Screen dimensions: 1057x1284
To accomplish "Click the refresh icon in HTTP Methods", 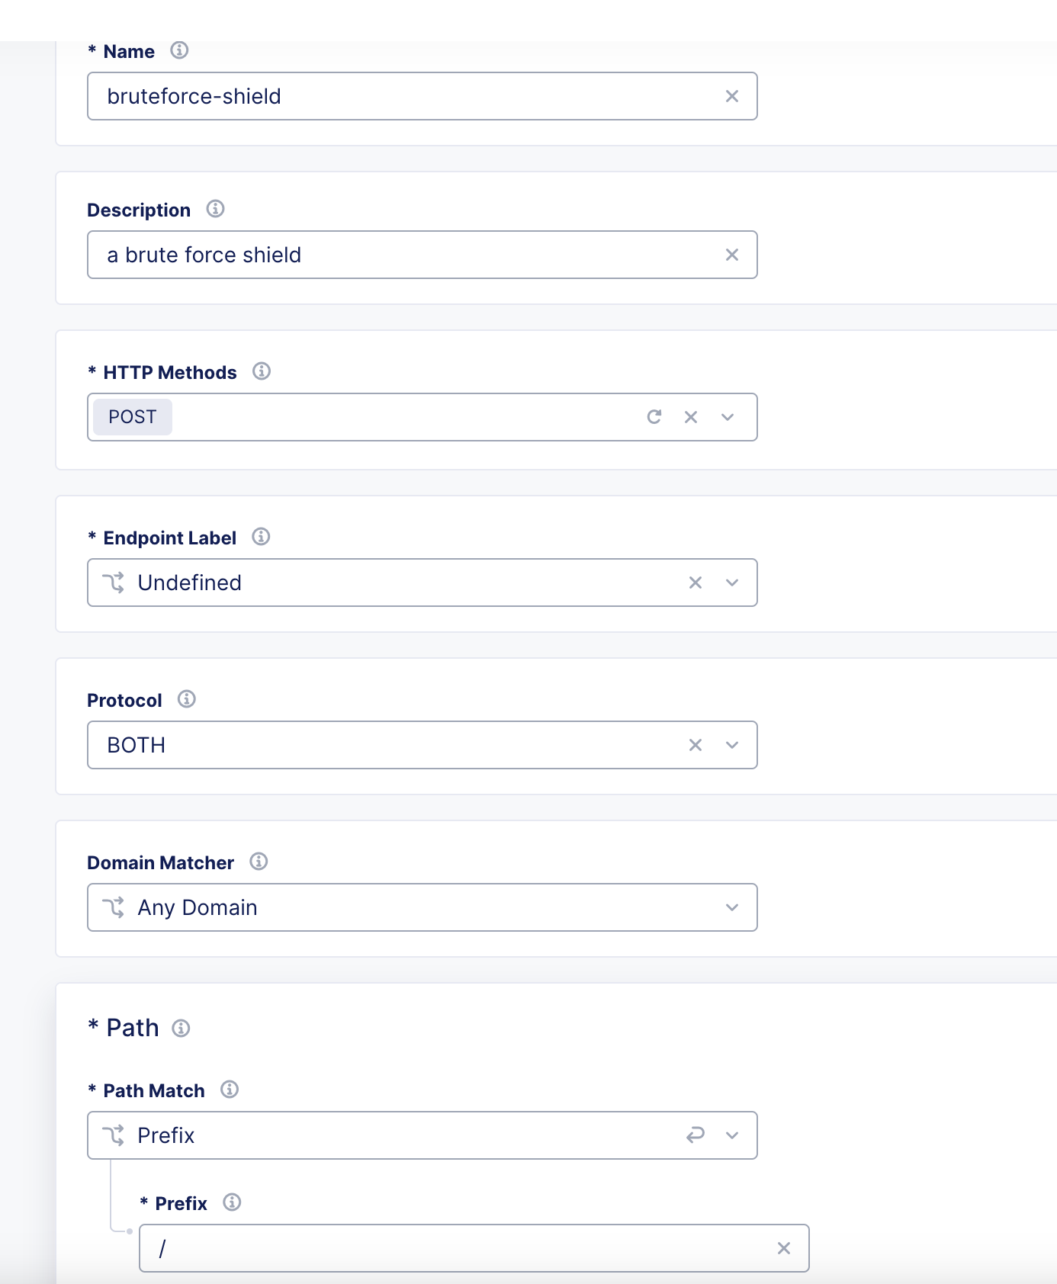I will point(654,417).
